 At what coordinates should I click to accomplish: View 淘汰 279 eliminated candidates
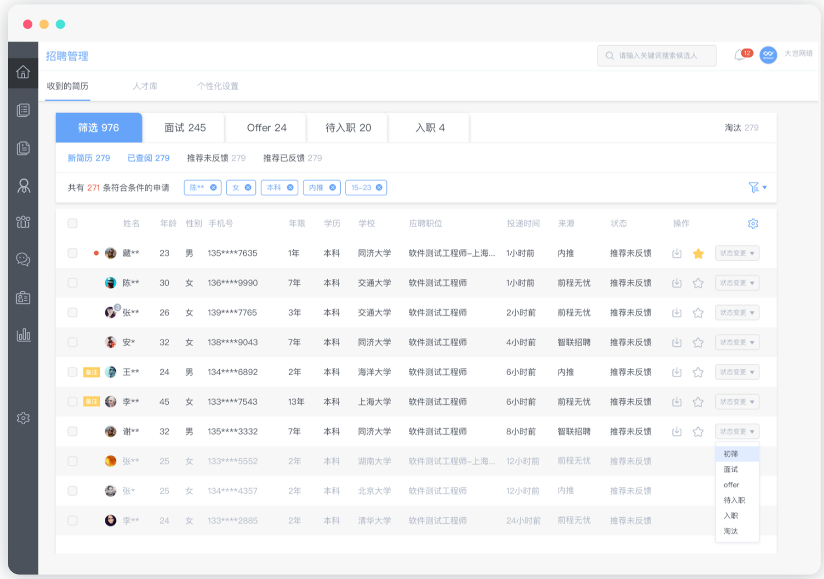pyautogui.click(x=741, y=127)
